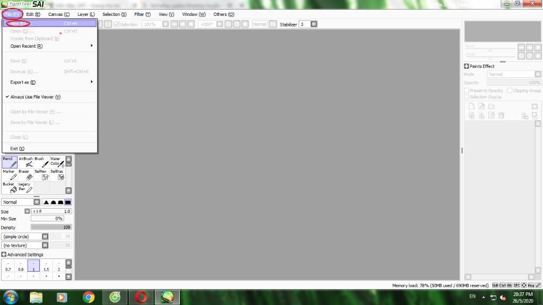The image size is (543, 305).
Task: Choose Exit from the File menu
Action: (x=49, y=149)
